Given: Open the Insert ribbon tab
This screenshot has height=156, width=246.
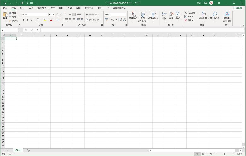Looking at the screenshot, I should coord(22,8).
